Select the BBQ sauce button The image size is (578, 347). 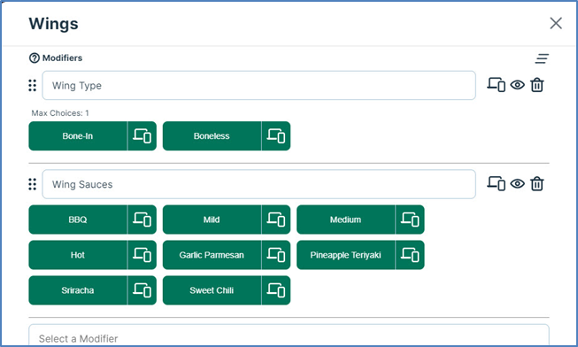click(78, 220)
